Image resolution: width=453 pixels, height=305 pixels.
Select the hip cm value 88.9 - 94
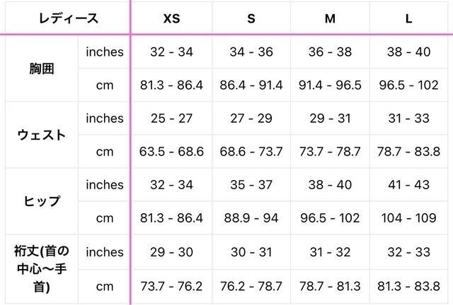tap(251, 219)
